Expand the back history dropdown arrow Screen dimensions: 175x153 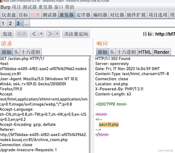tap(41, 34)
